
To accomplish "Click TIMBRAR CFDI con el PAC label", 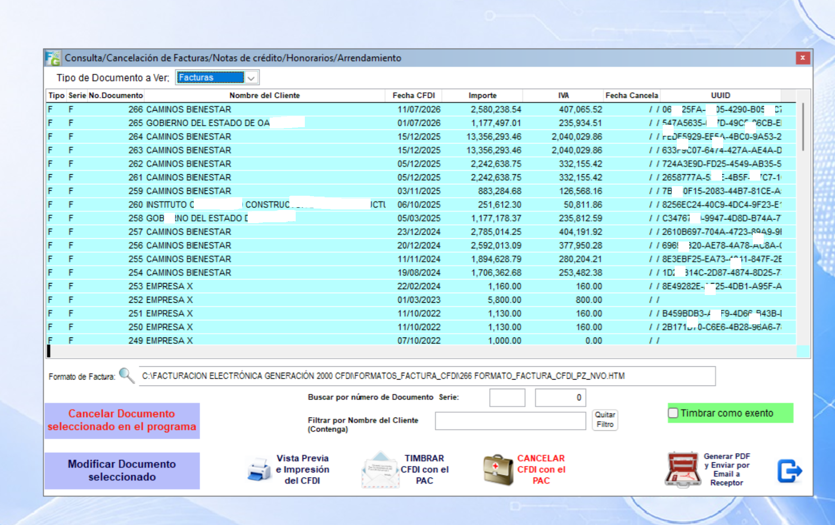I will coord(425,469).
